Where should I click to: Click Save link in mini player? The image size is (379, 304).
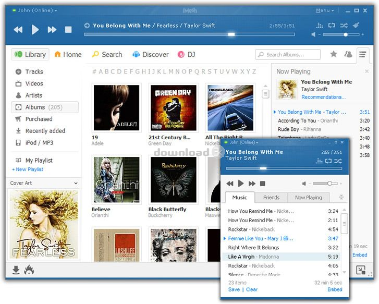[234, 289]
